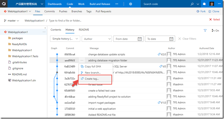Open the WebApplication1 repository selector
Screen dimensions: 224x119
[17, 11]
